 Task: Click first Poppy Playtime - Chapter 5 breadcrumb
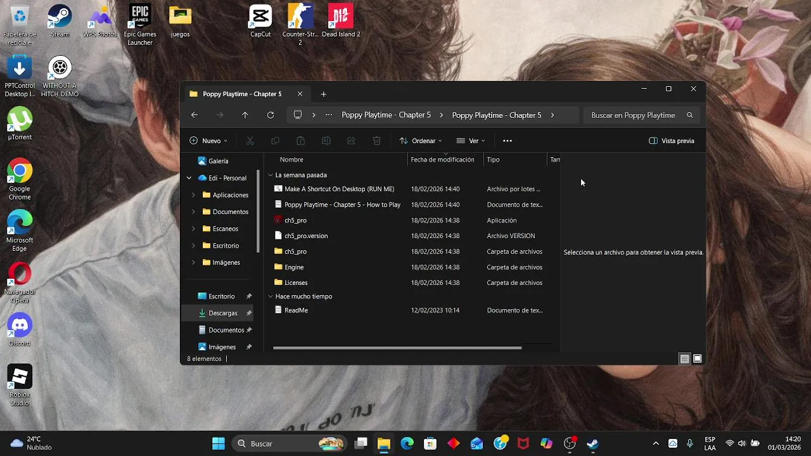click(x=386, y=115)
